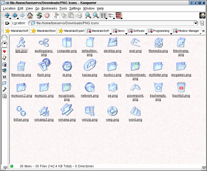Switch to the Tree View mode button
Screen dimensions: 207x171
click(111, 16)
